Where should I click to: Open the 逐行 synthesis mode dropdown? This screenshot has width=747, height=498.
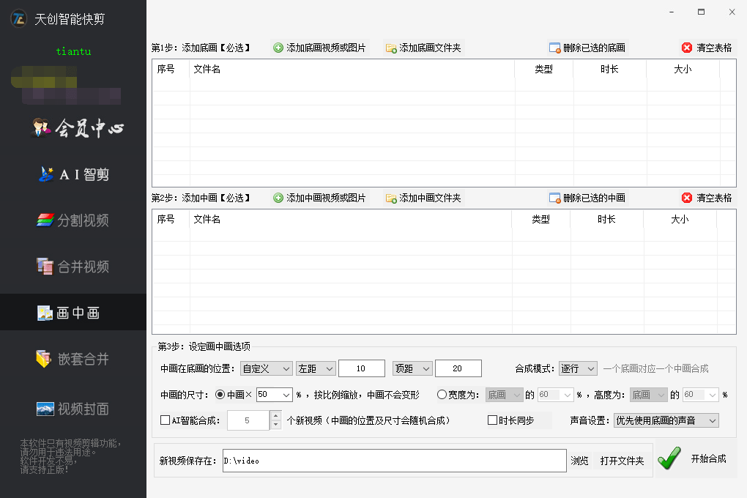point(578,368)
